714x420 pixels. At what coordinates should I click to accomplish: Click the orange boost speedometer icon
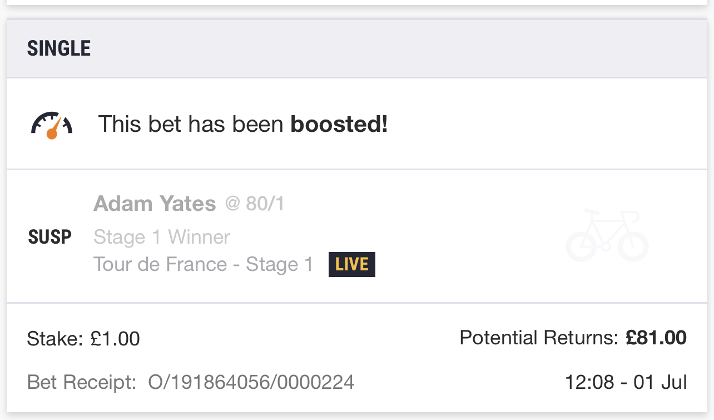click(x=52, y=125)
